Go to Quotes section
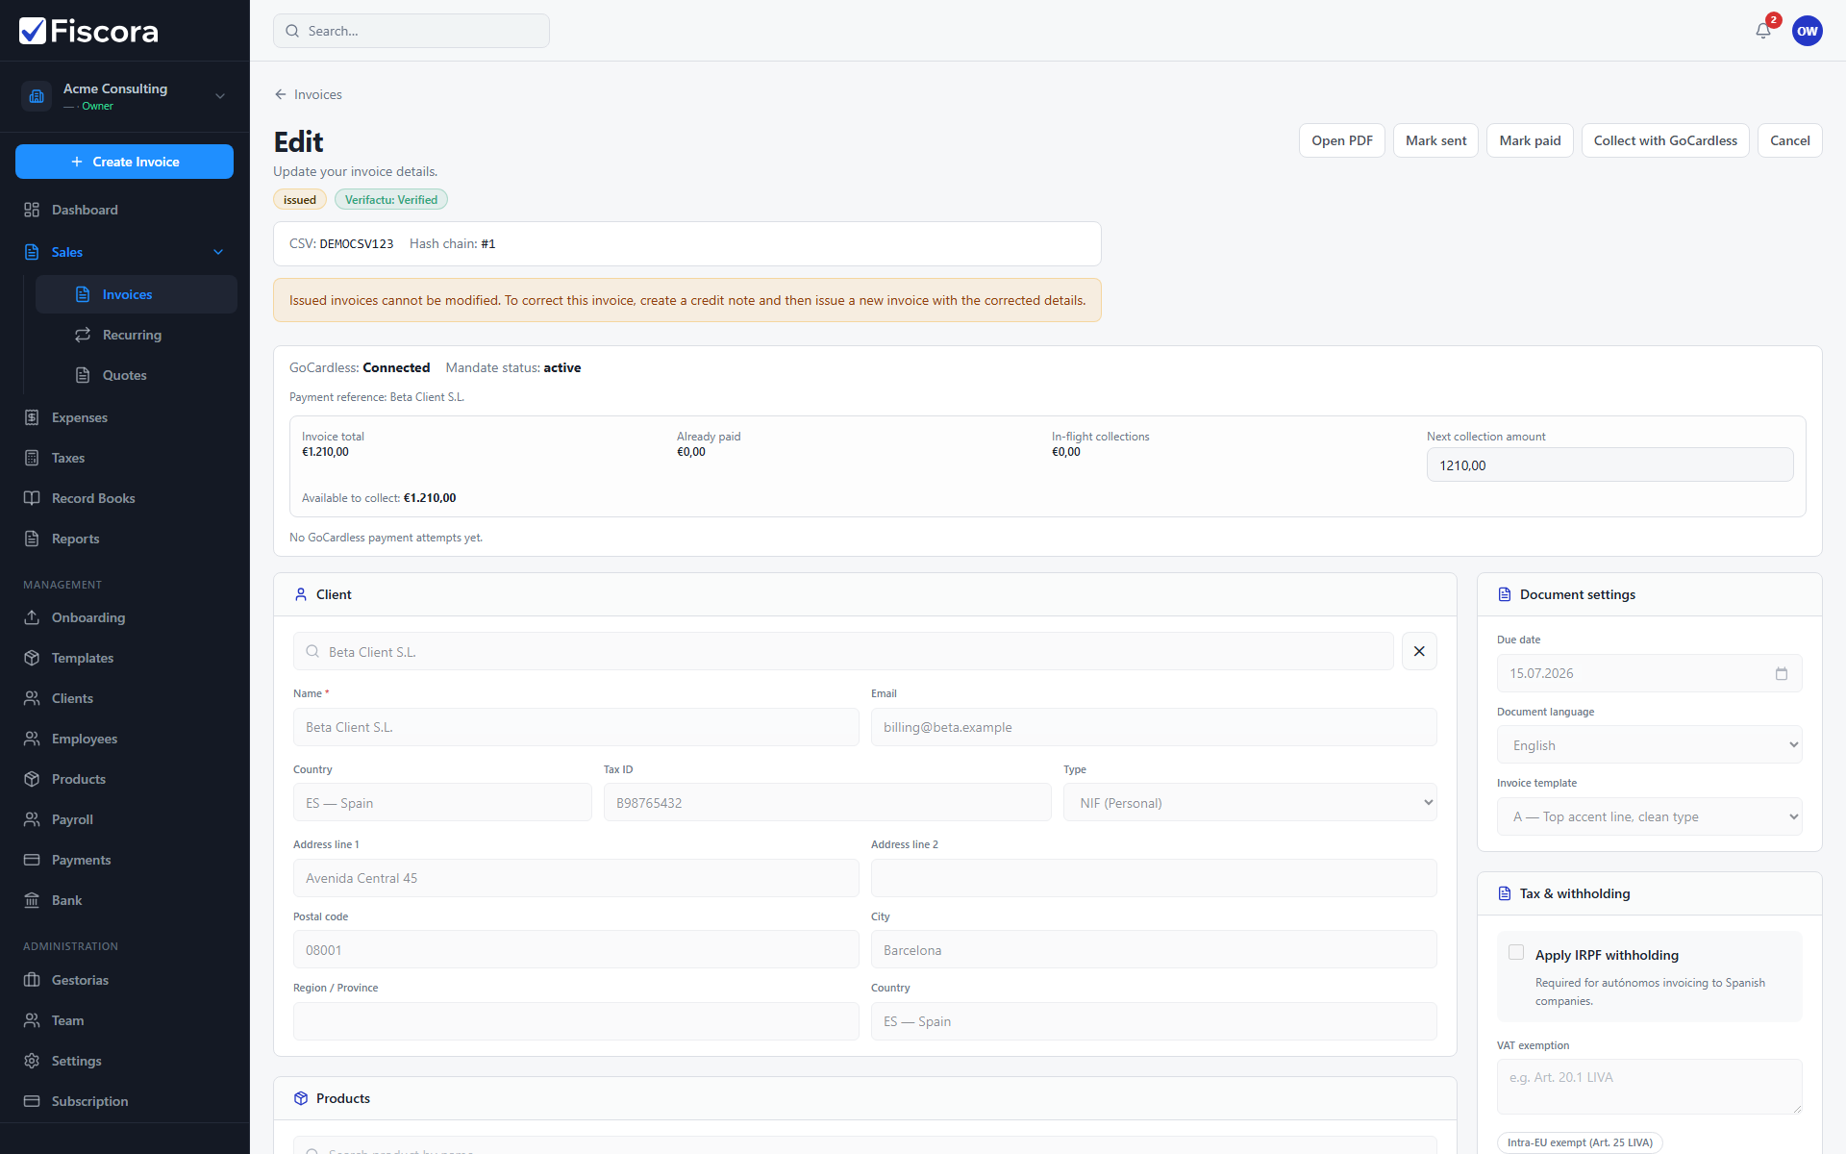The height and width of the screenshot is (1154, 1846). pos(137,375)
